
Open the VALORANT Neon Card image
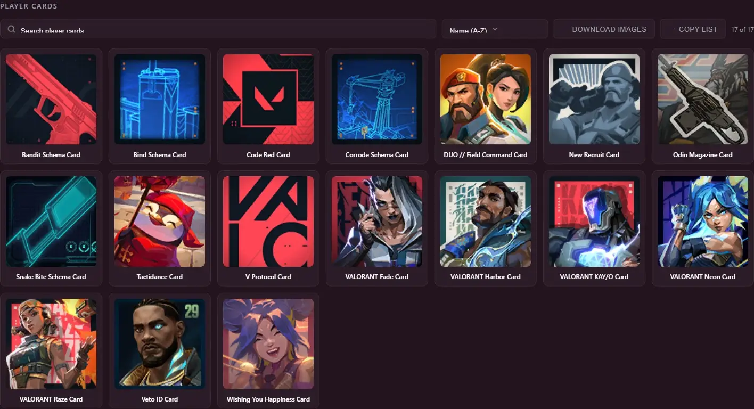[703, 222]
